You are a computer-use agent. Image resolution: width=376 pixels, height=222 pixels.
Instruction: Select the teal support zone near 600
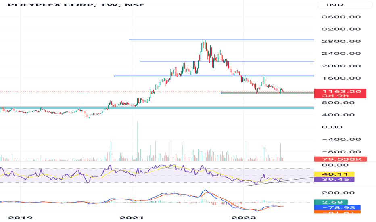click(157, 108)
